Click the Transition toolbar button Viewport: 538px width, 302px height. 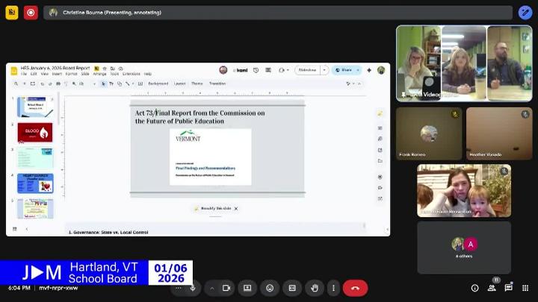[x=217, y=84]
